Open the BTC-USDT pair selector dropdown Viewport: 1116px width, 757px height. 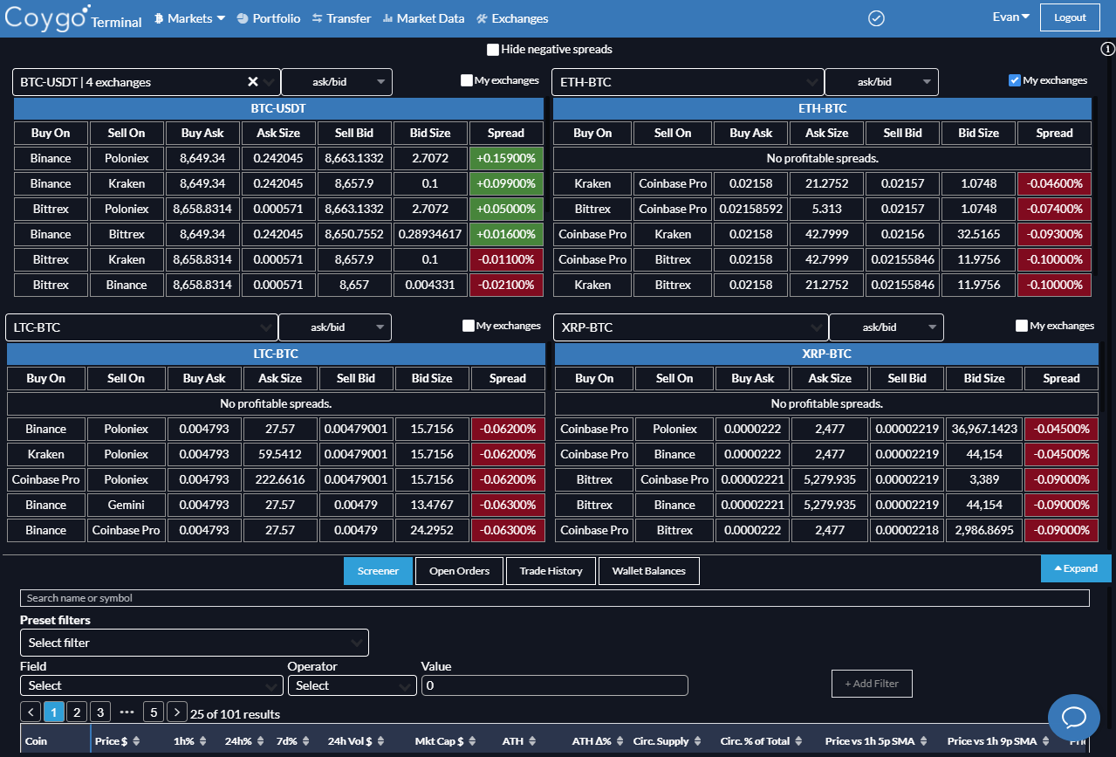146,82
